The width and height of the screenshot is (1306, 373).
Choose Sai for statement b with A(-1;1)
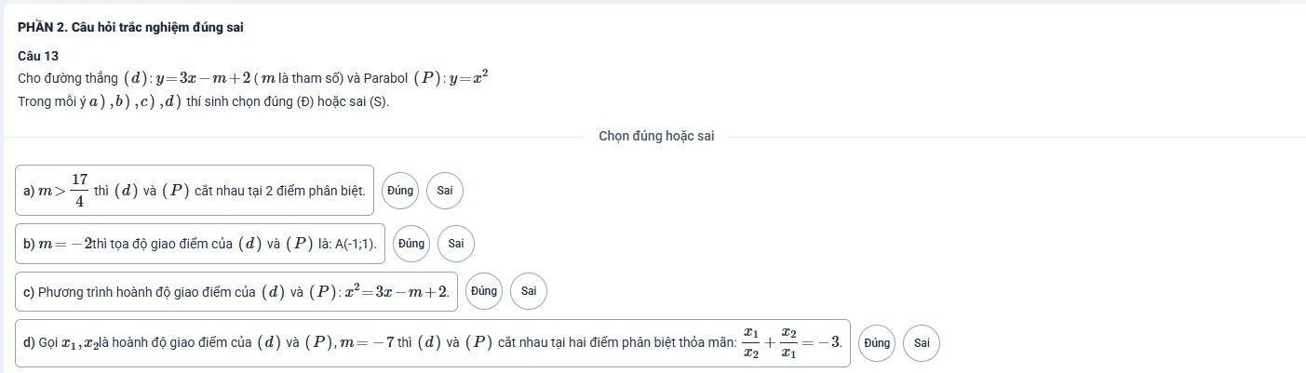[x=455, y=244]
